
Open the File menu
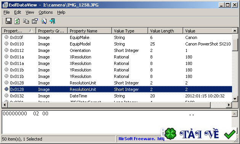point(6,12)
